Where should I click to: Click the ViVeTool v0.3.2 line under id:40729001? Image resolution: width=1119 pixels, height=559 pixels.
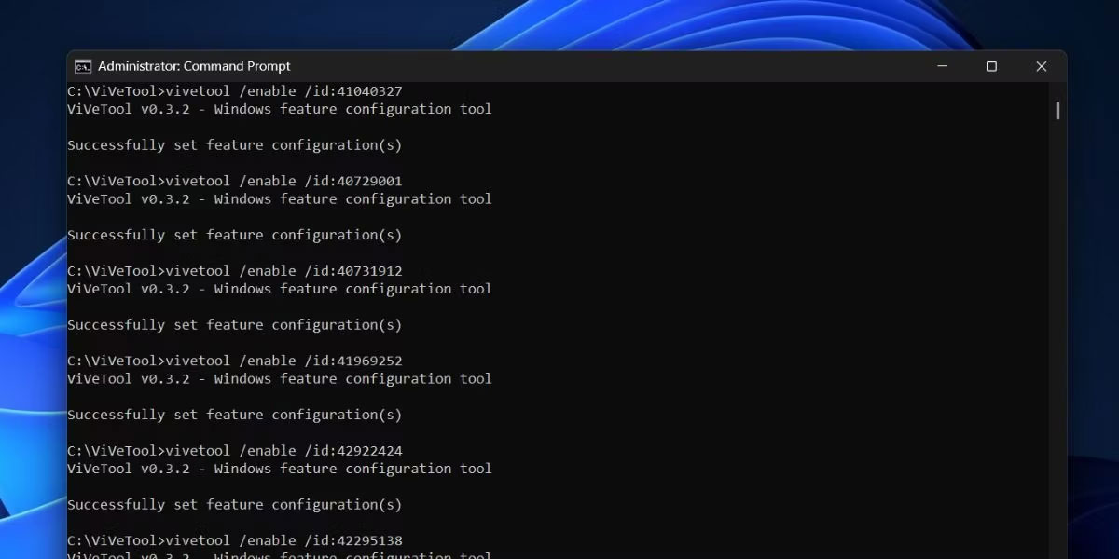point(280,198)
